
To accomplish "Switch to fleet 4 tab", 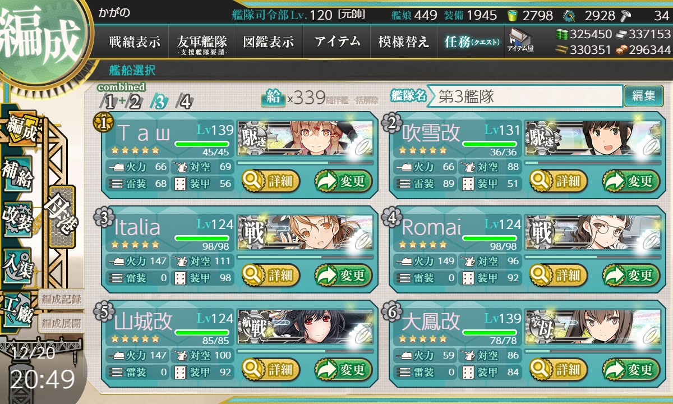I will coord(184,102).
